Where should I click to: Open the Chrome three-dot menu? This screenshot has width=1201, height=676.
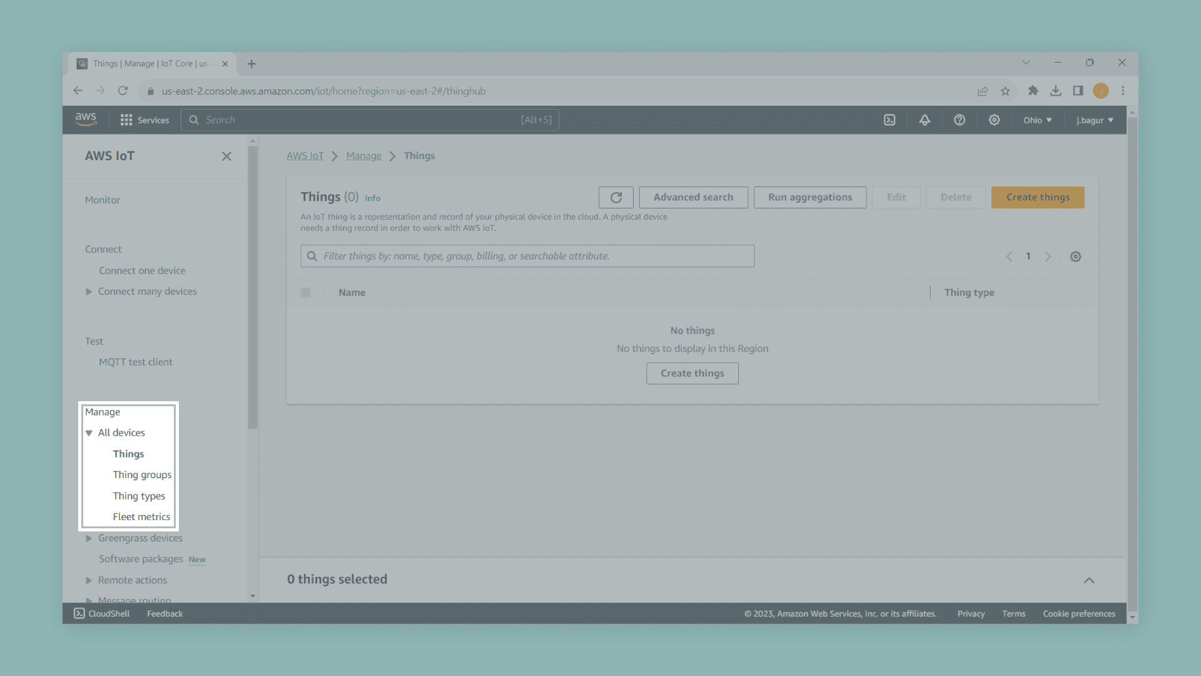point(1123,91)
